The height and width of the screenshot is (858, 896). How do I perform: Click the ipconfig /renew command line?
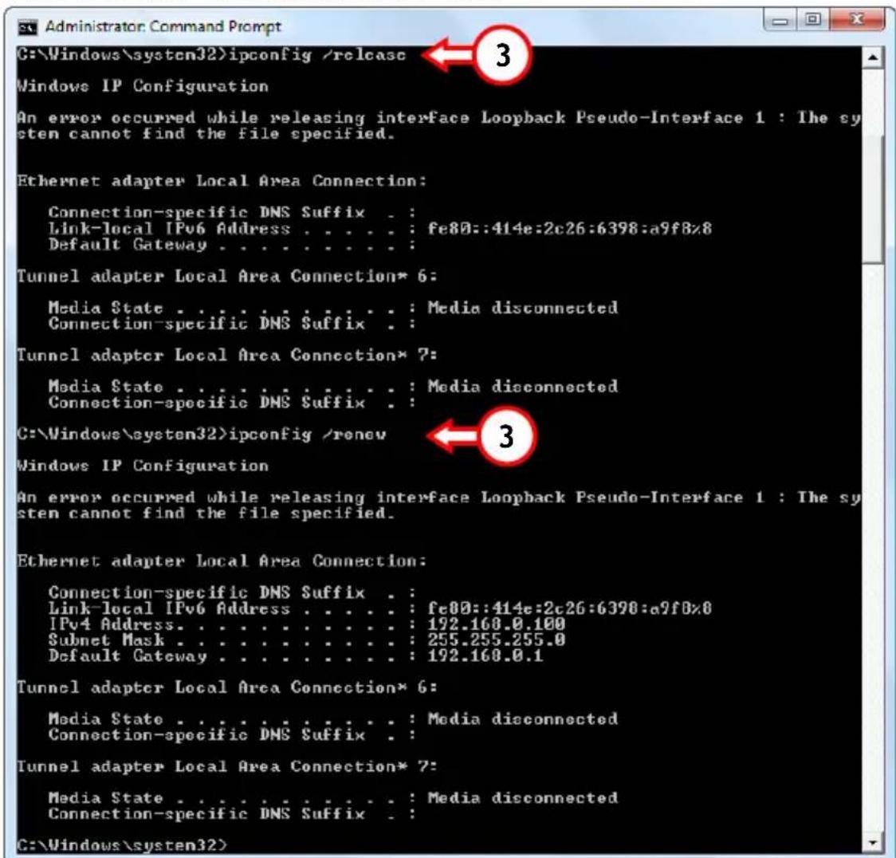202,435
